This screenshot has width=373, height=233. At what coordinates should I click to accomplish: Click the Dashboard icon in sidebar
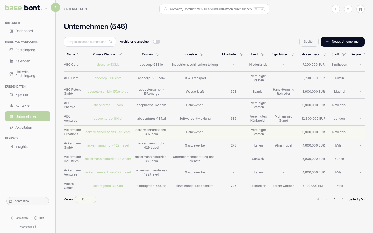coord(11,31)
